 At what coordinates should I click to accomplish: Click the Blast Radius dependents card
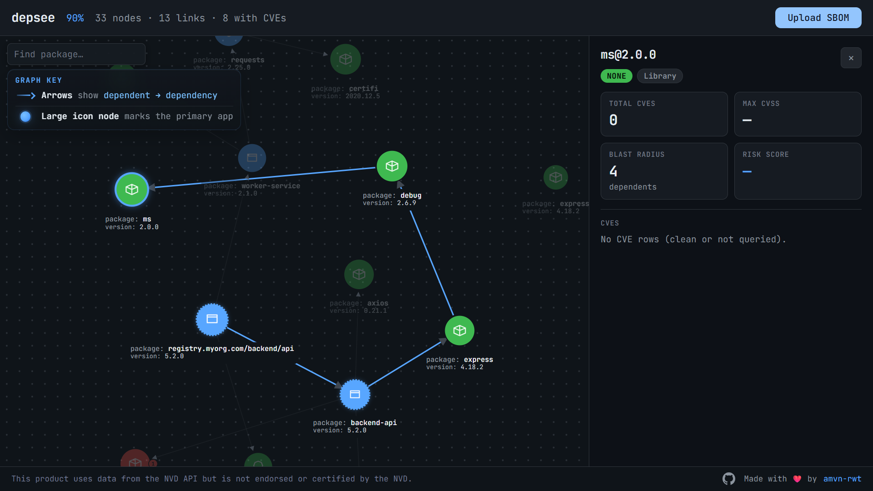point(664,171)
